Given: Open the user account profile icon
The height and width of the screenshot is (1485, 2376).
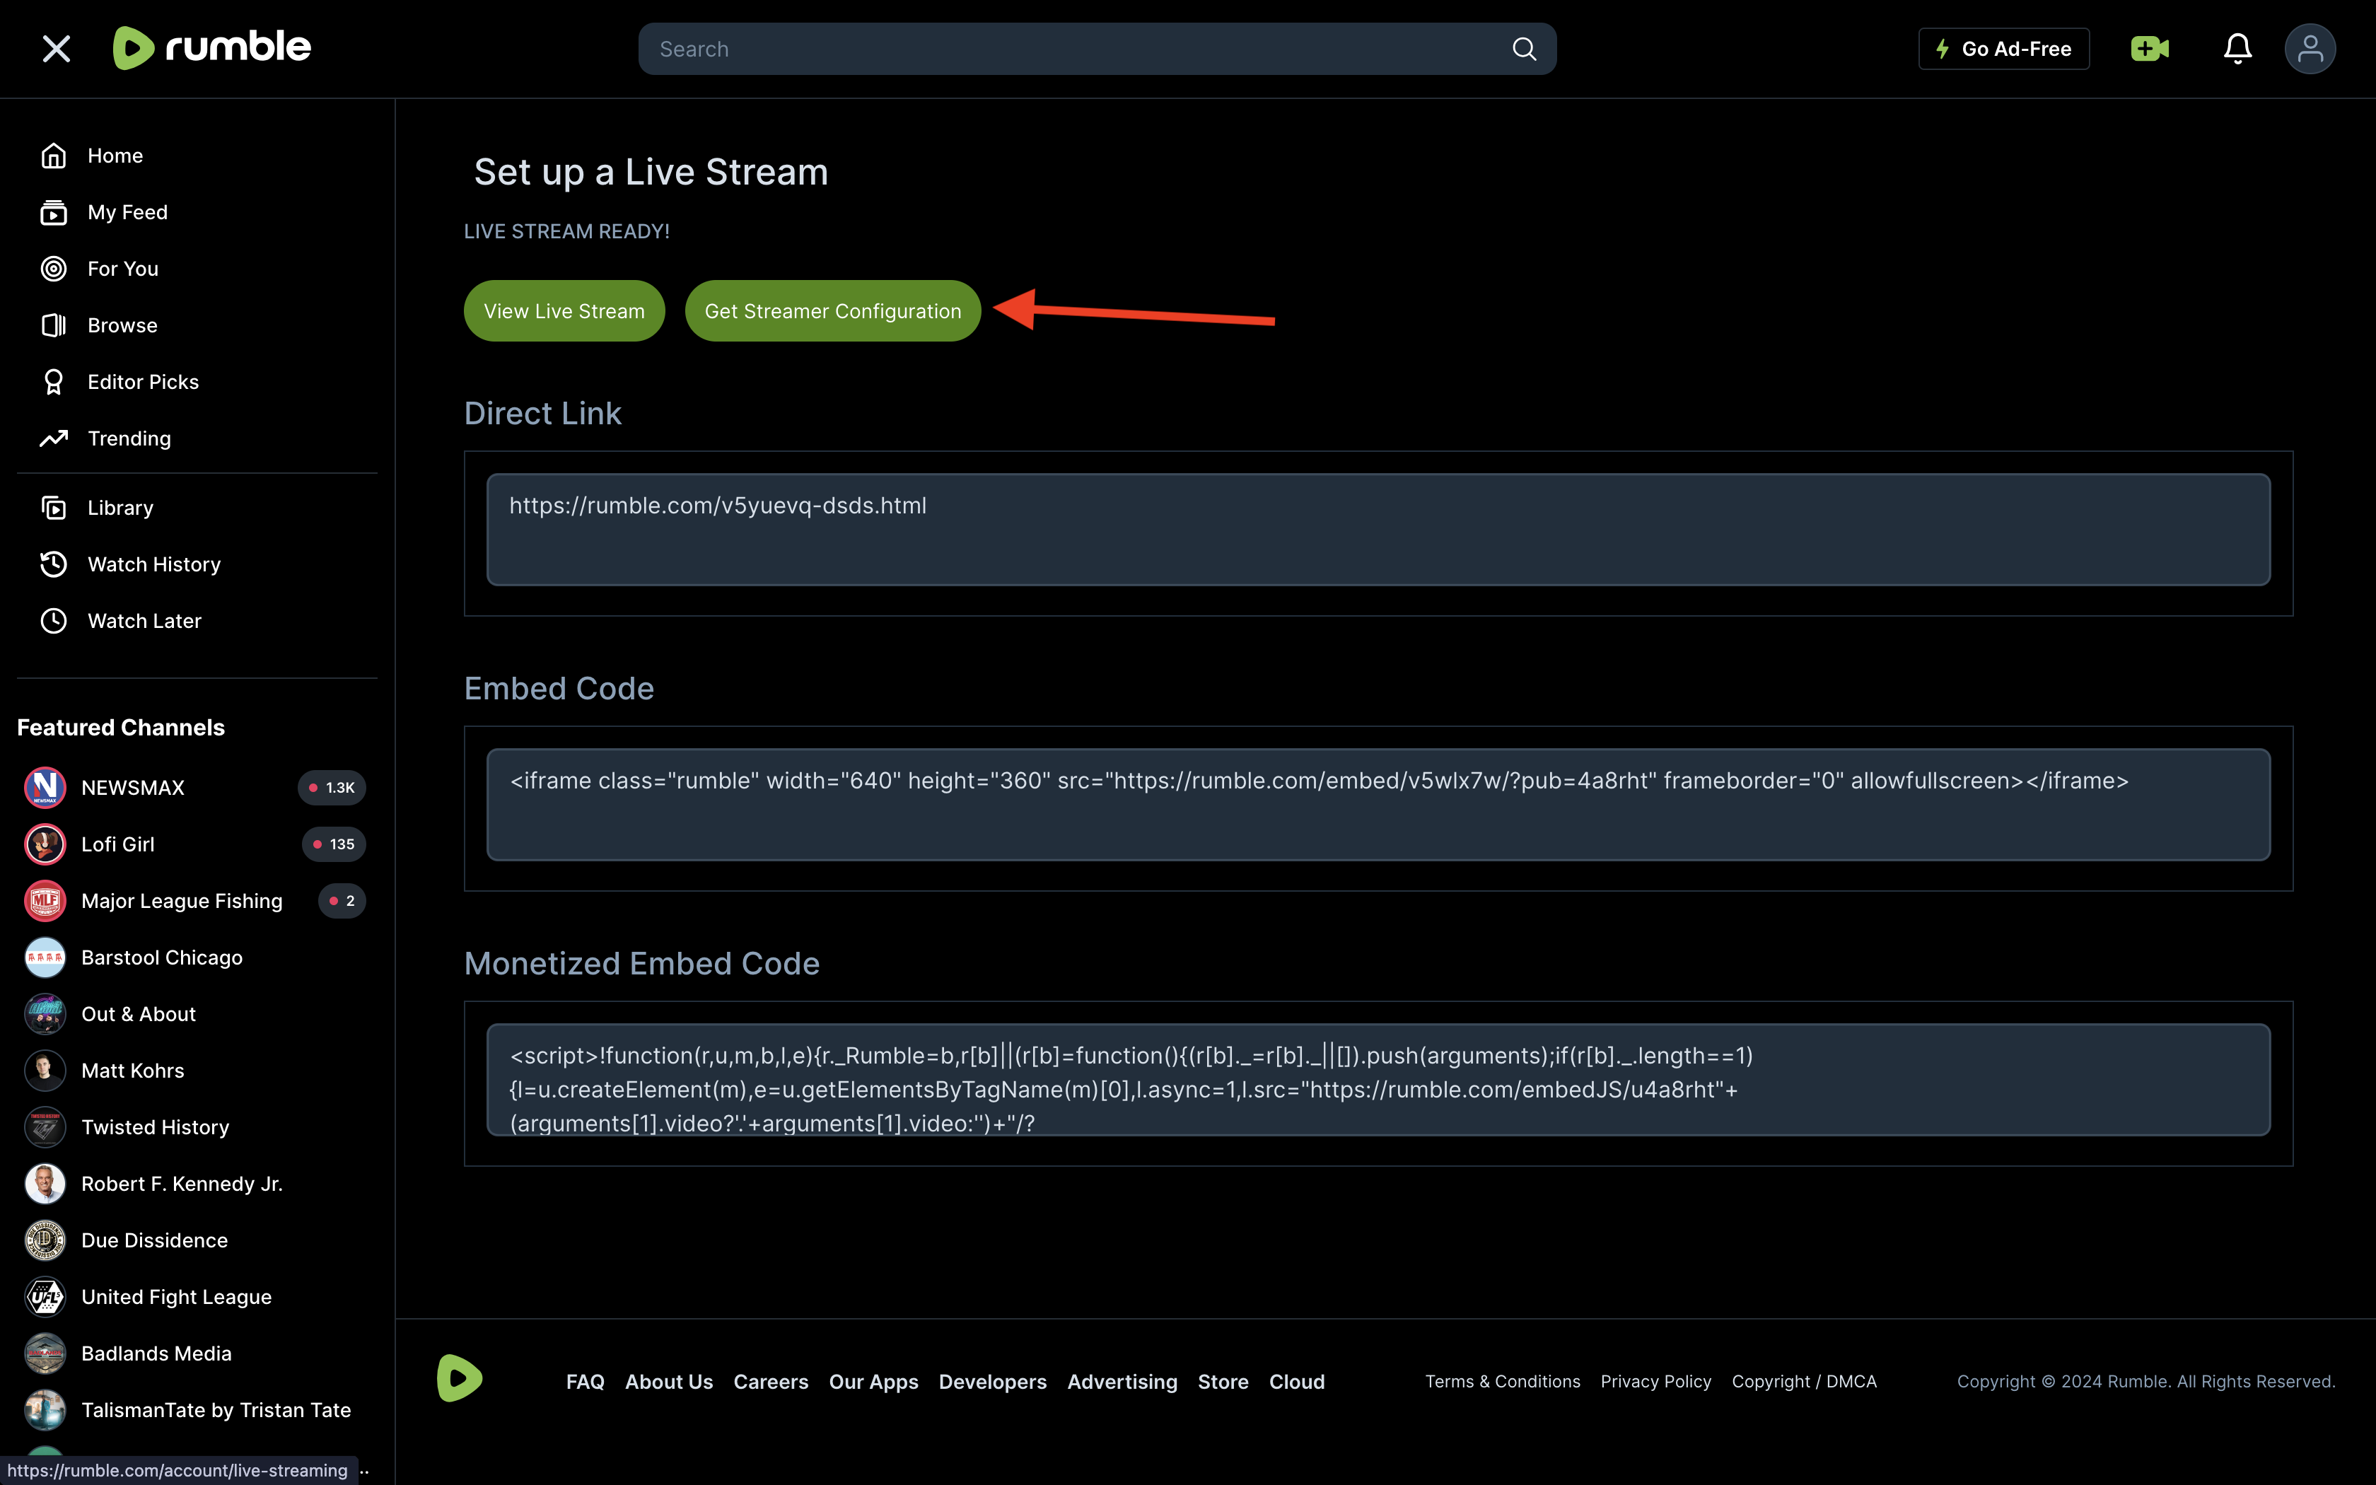Looking at the screenshot, I should tap(2310, 48).
